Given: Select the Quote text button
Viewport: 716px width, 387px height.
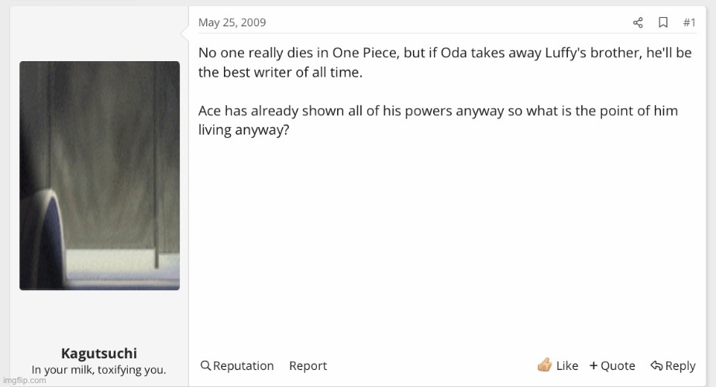Looking at the screenshot, I should (x=618, y=365).
